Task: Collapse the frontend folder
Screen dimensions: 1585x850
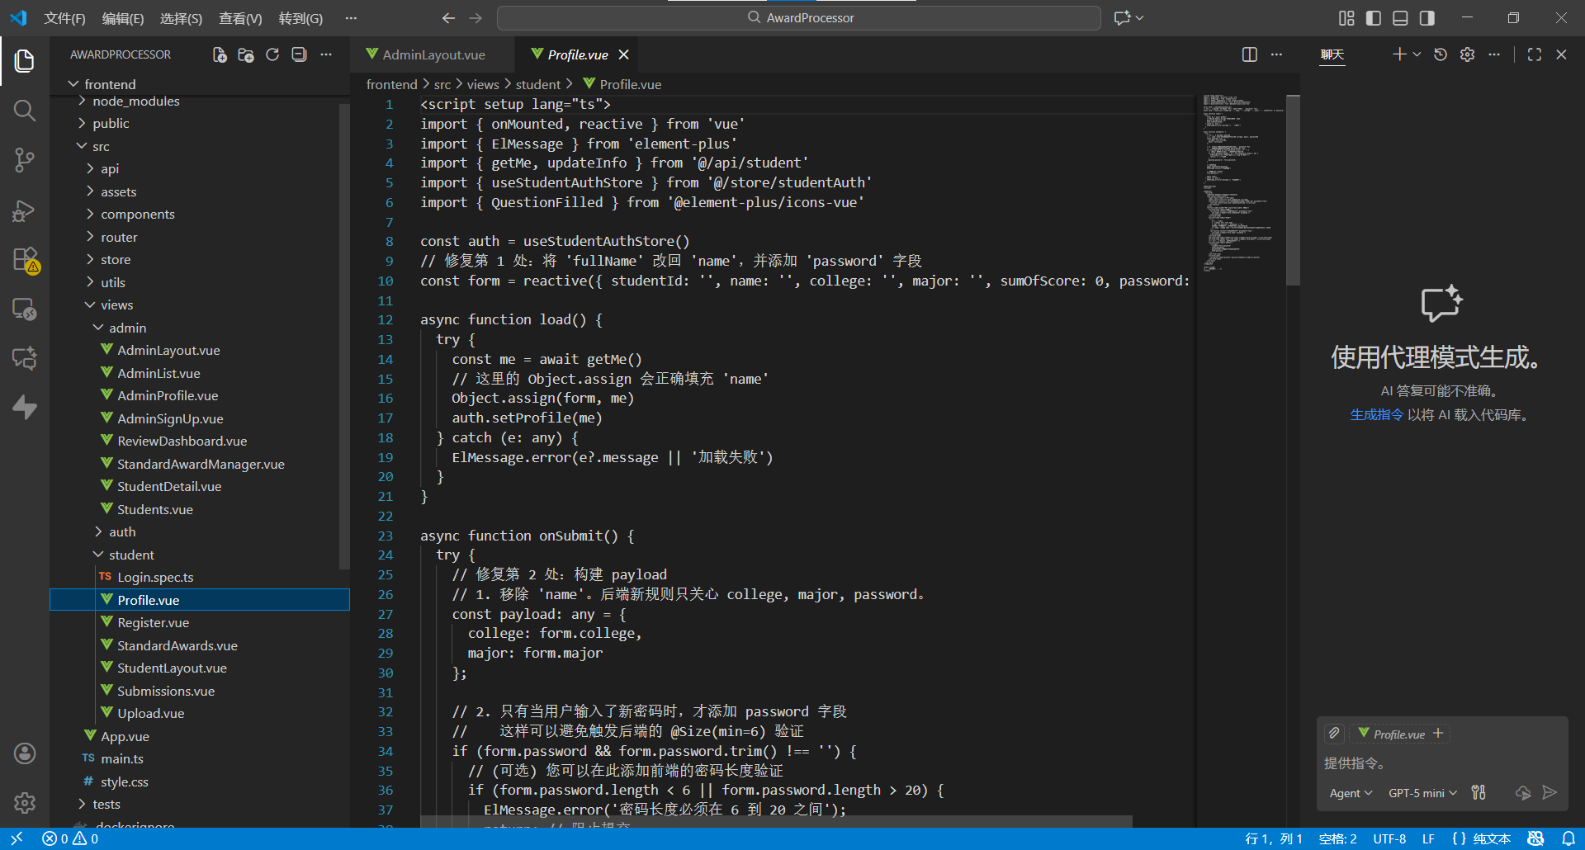Action: (x=200, y=84)
